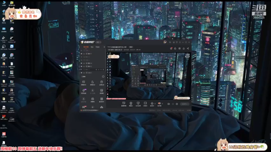Click the 修改 button beside stream title
271x152 pixels.
coord(131,47)
